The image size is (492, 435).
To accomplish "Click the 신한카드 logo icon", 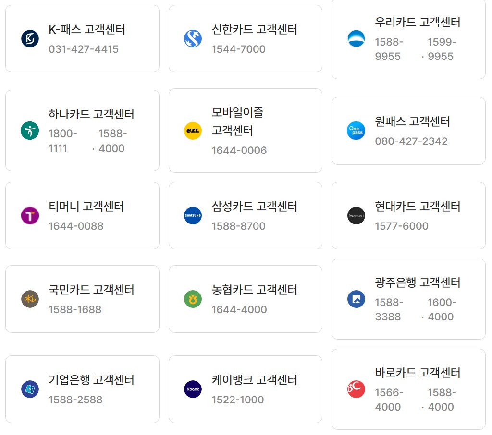I will click(193, 38).
